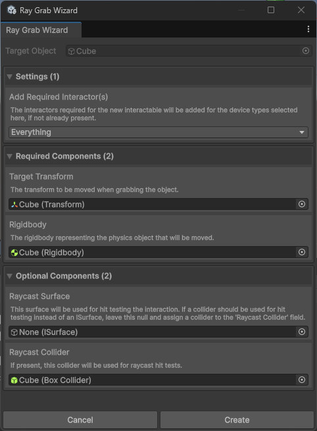317x431 pixels.
Task: Open object picker for Target Object field
Action: [305, 51]
